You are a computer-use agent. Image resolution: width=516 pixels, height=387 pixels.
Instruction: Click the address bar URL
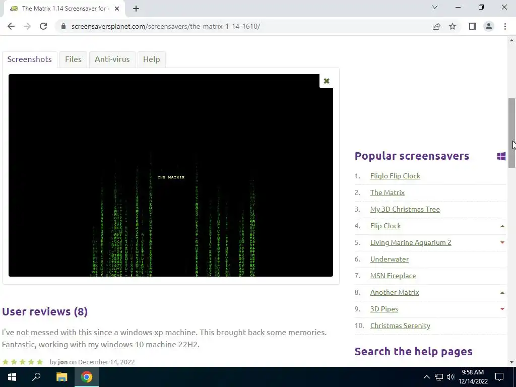(x=165, y=26)
